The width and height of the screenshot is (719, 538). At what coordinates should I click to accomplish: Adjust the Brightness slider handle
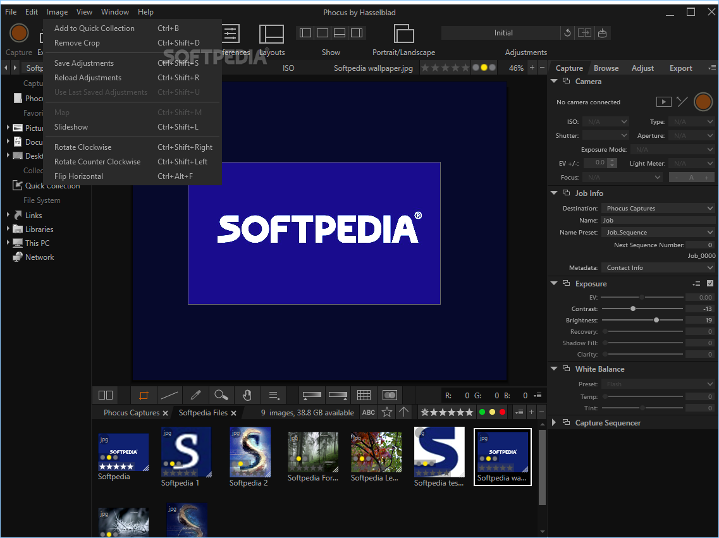point(656,321)
